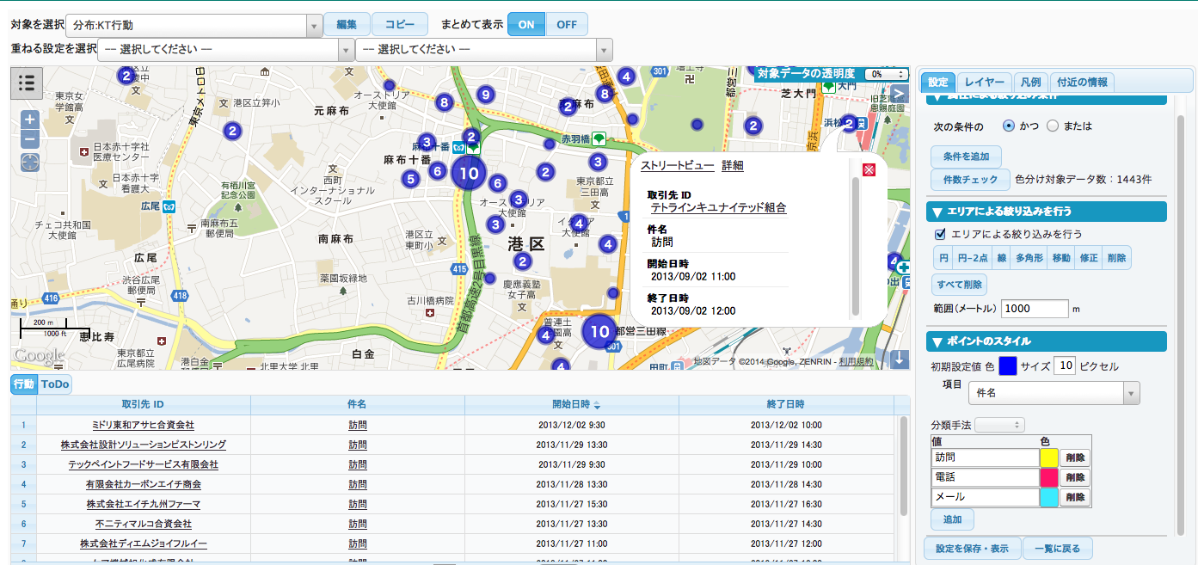The image size is (1198, 565).
Task: Sort by 開始日時 column sort arrow
Action: click(x=598, y=405)
